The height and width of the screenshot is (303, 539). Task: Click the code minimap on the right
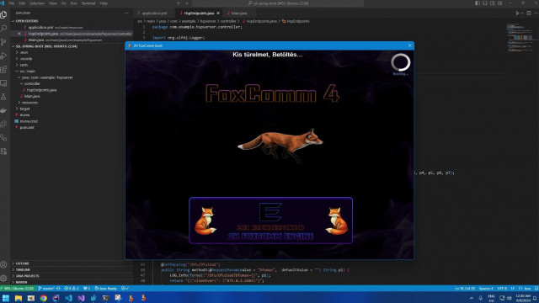click(520, 38)
